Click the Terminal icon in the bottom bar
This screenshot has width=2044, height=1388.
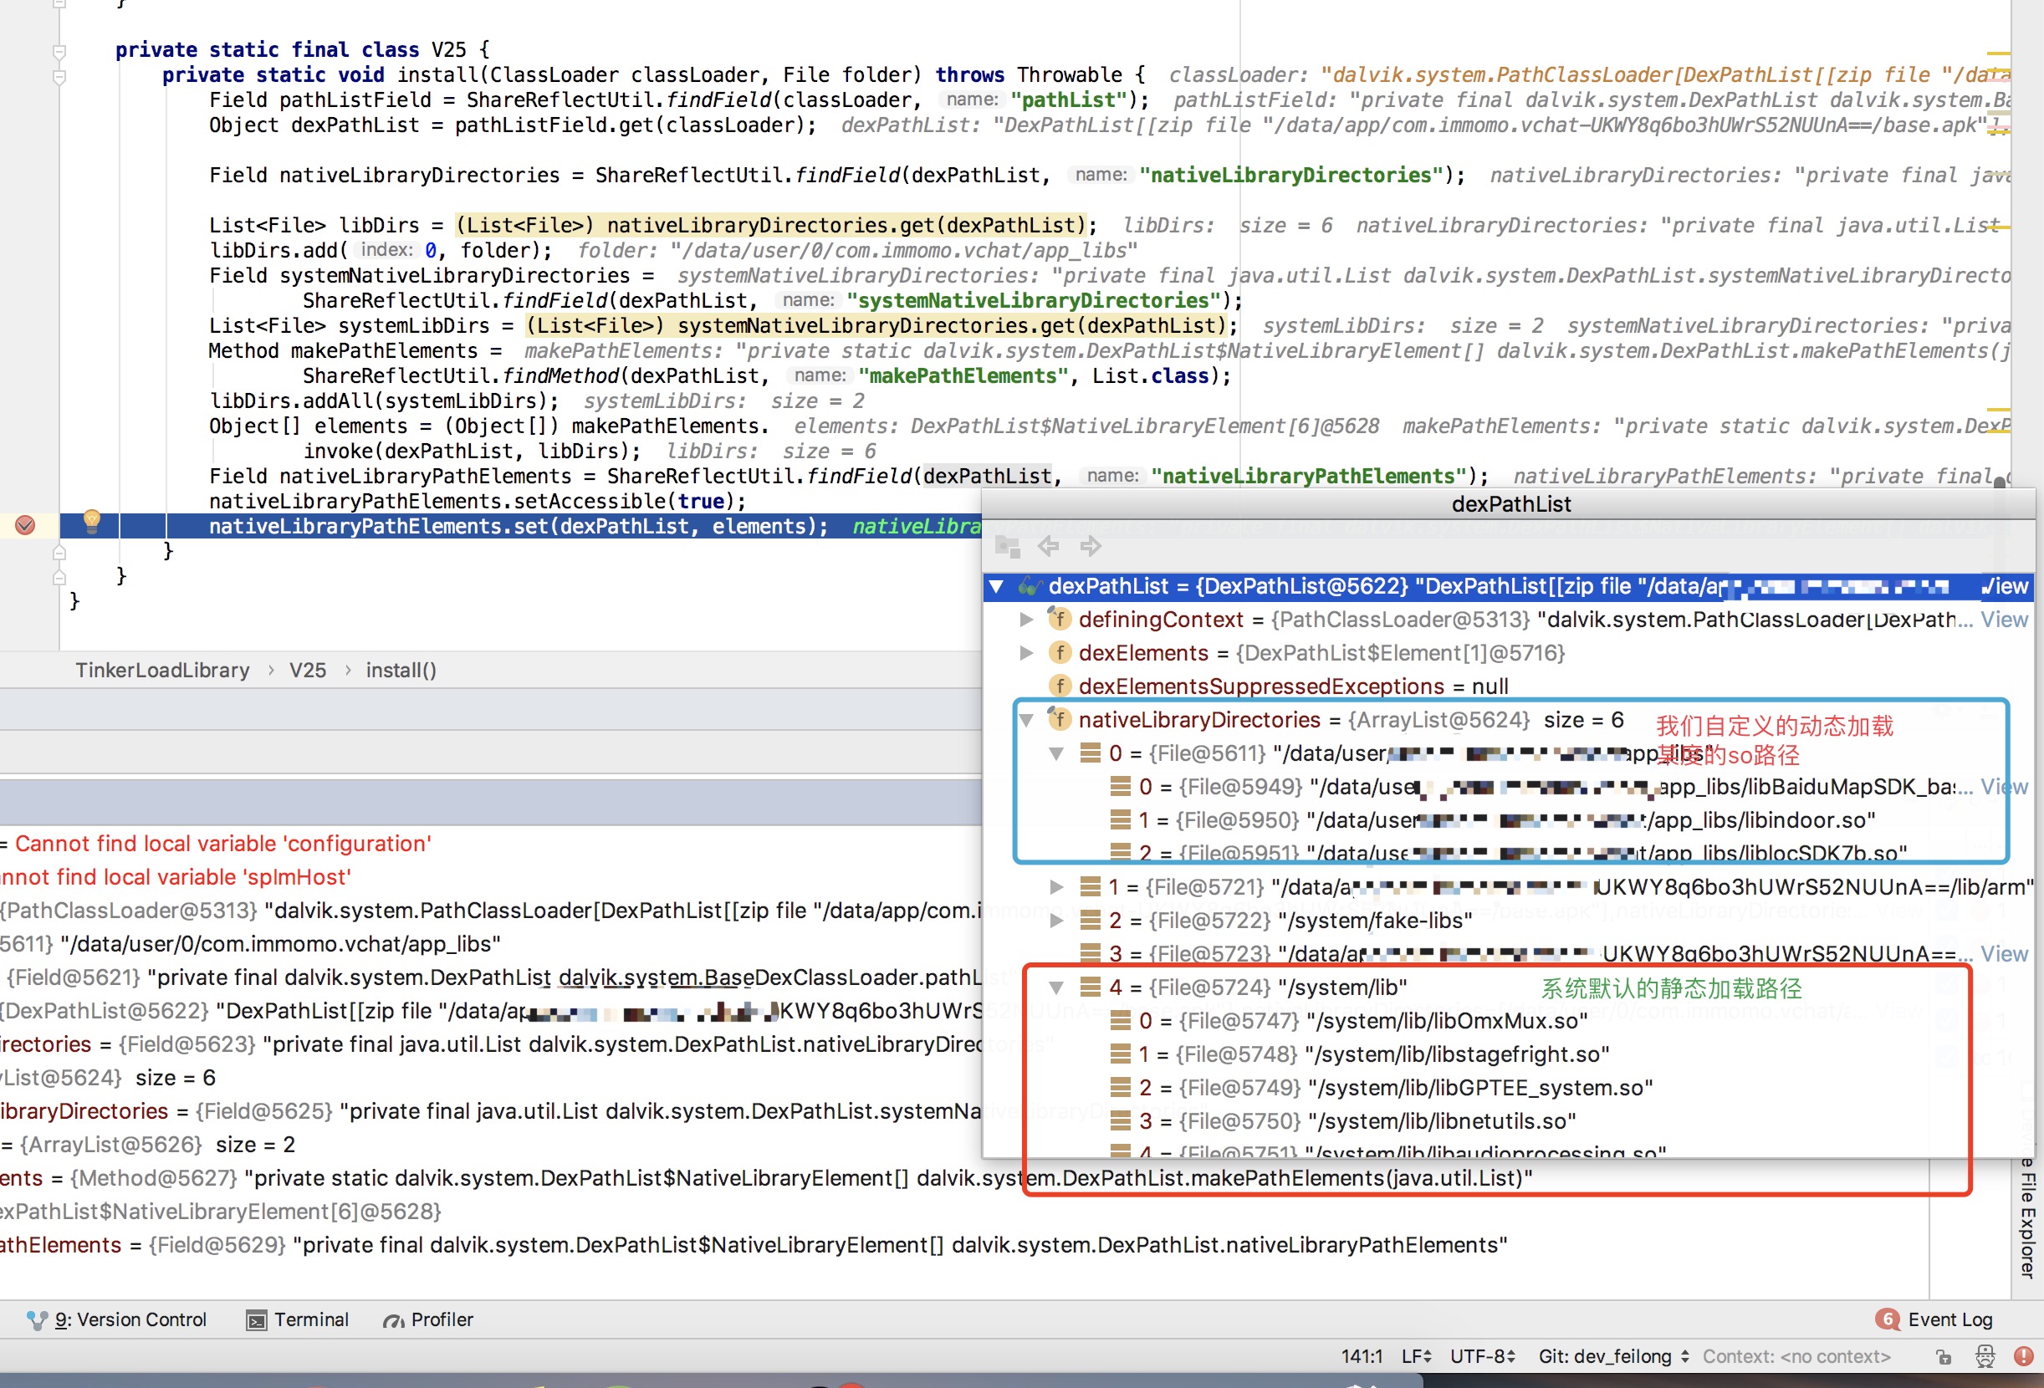[x=256, y=1320]
